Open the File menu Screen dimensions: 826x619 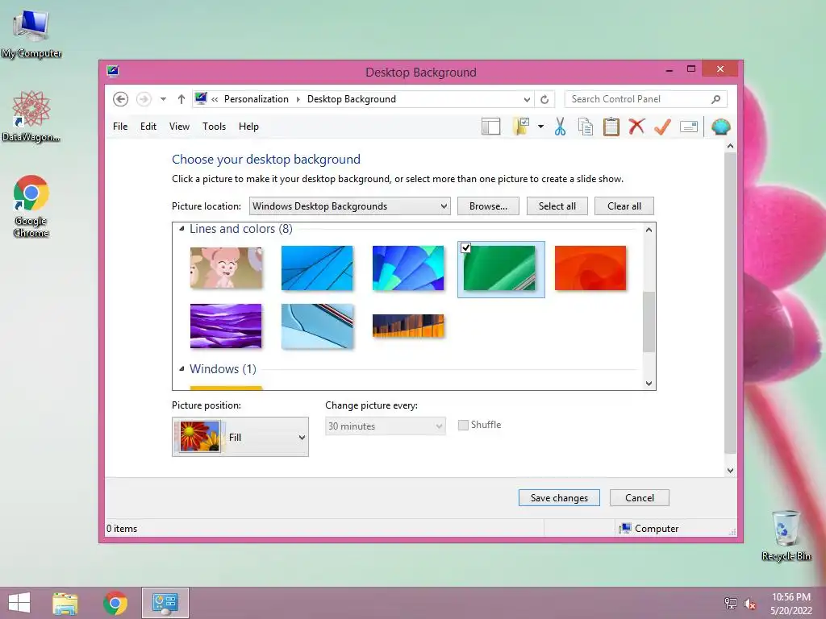click(x=120, y=127)
